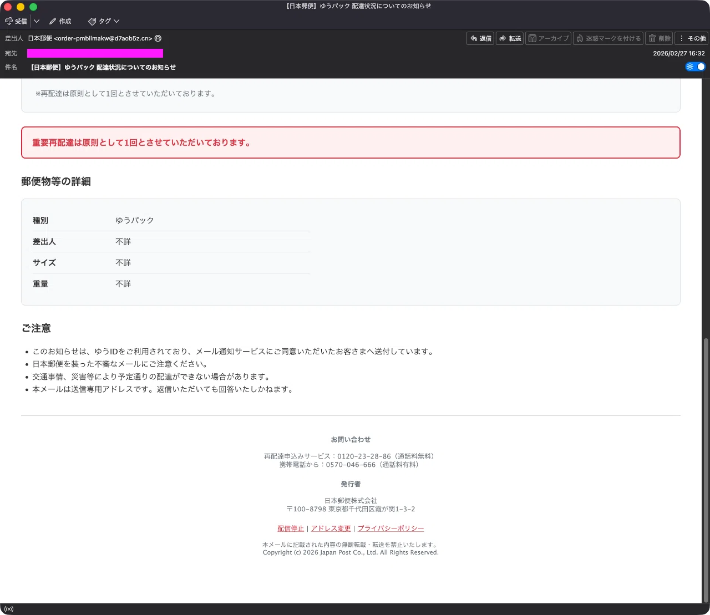Forward the message with 転送

(x=510, y=38)
